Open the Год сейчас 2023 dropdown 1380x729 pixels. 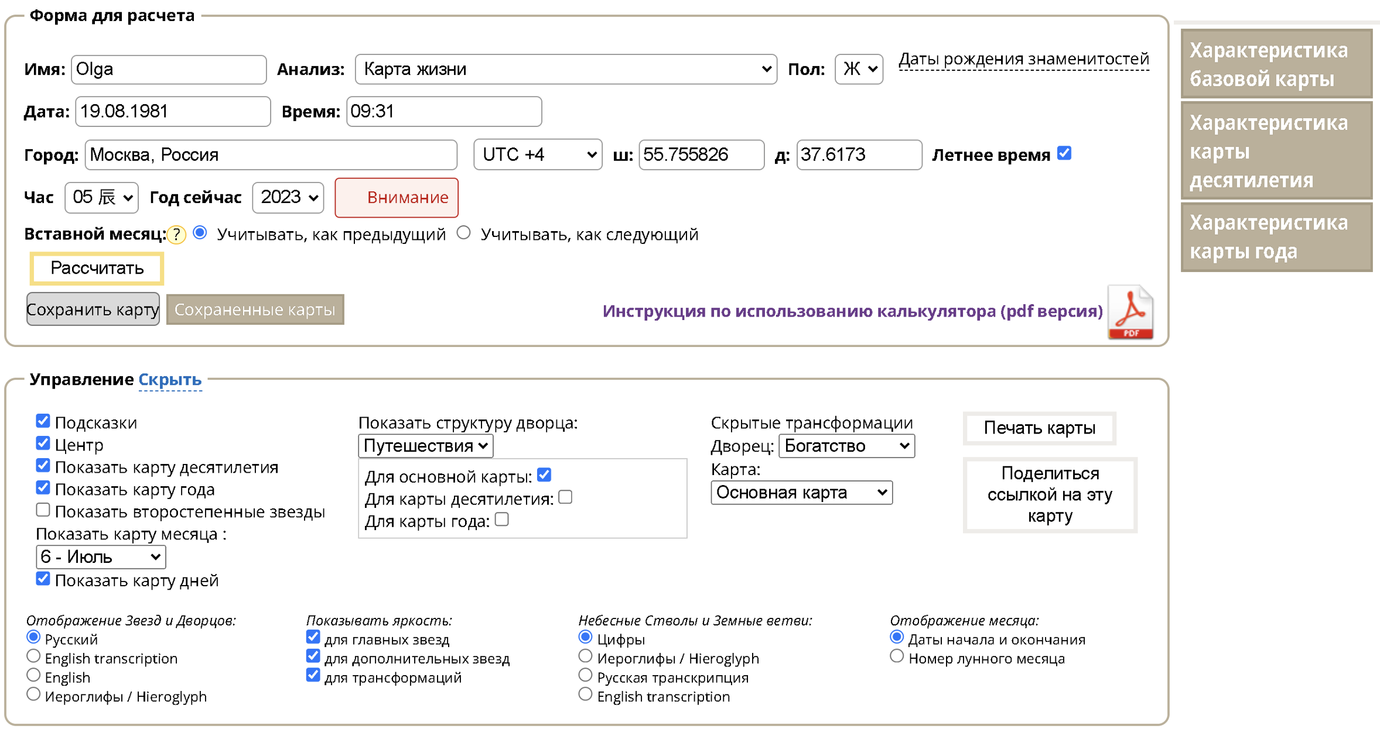(288, 197)
